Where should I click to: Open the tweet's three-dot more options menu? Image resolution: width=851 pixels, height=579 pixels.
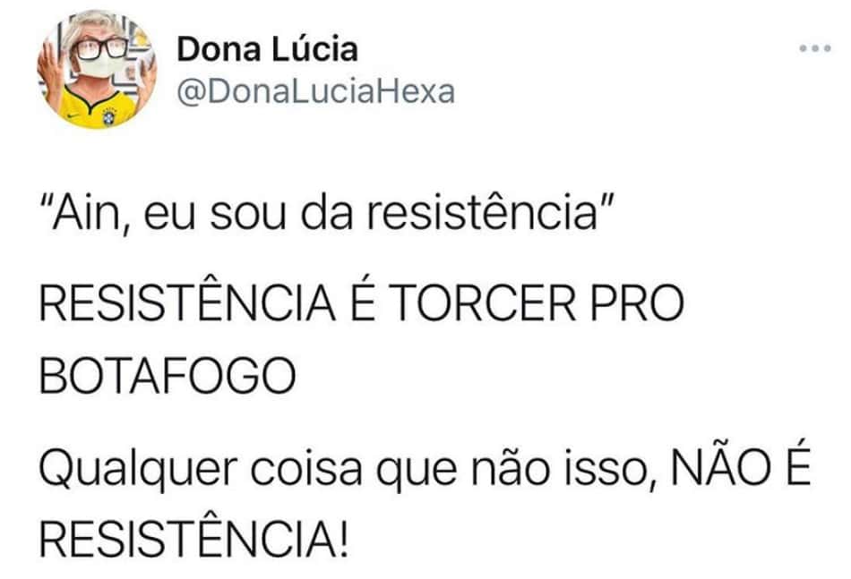click(x=814, y=48)
